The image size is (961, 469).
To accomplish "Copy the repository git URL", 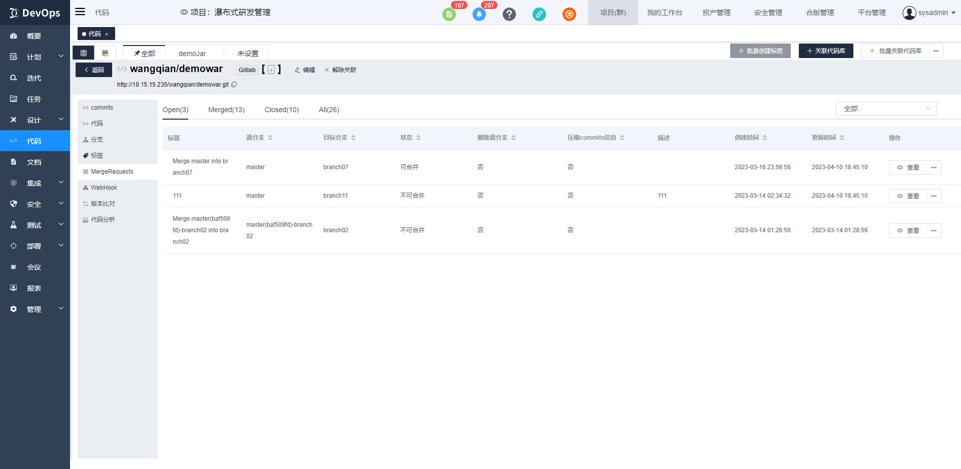I will (234, 85).
